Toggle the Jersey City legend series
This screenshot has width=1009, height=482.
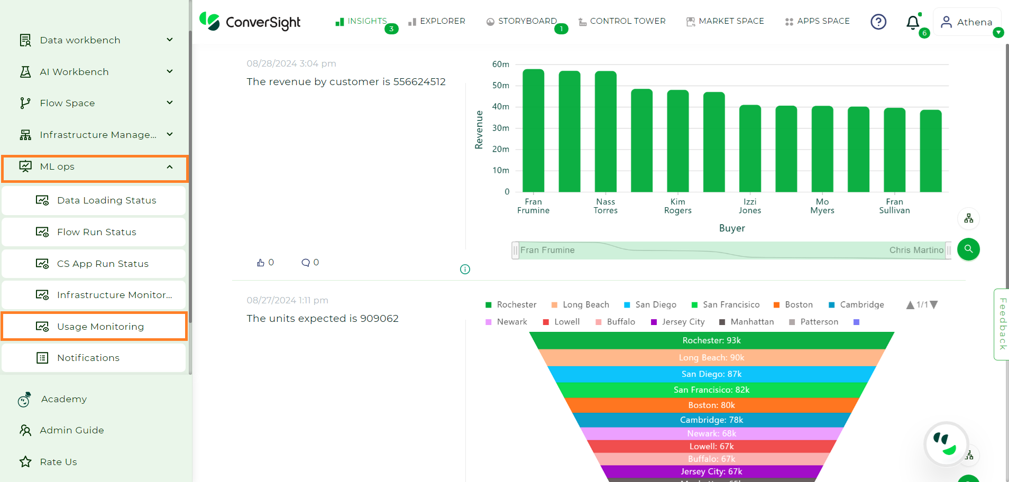677,322
